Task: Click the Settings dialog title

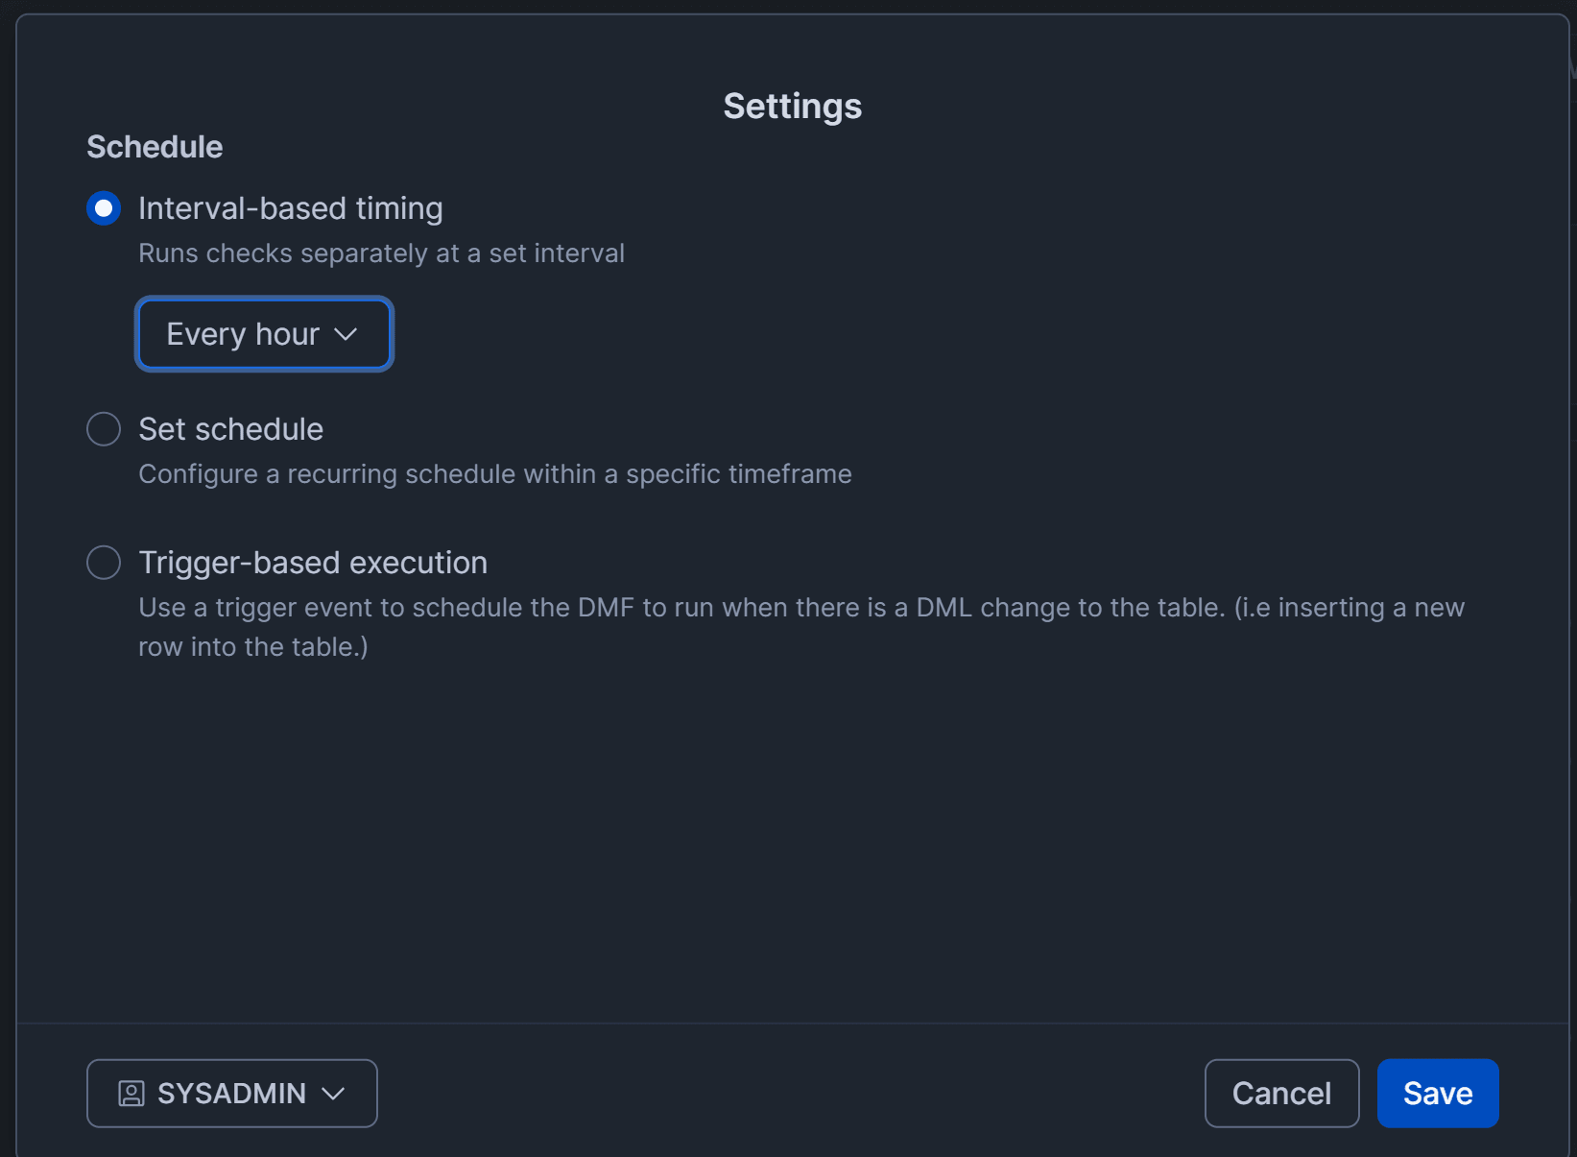Action: pos(792,106)
